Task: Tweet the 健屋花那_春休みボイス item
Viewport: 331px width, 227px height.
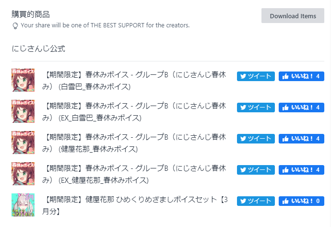Action: 256,139
